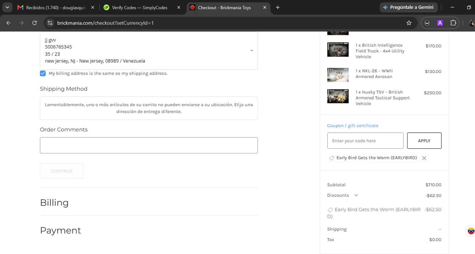Collapse the Discounts breakdown chevron
Image resolution: width=475 pixels, height=254 pixels.
(356, 195)
